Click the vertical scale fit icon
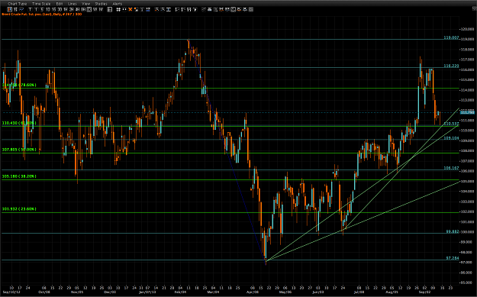 click(x=168, y=9)
